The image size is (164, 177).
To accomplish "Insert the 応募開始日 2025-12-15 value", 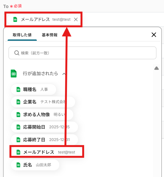I will point(44,127).
